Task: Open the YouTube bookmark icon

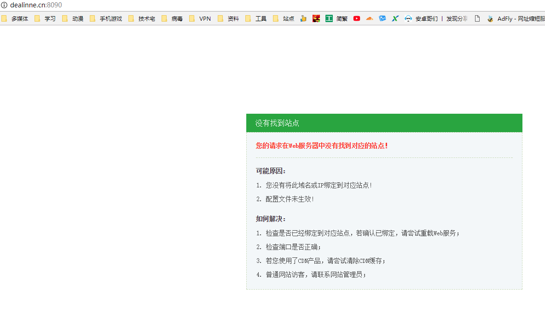Action: coord(357,19)
